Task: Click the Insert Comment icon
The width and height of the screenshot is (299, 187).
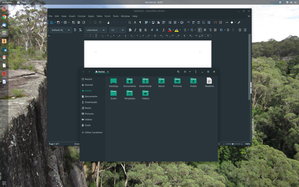Action: pyautogui.click(x=215, y=22)
